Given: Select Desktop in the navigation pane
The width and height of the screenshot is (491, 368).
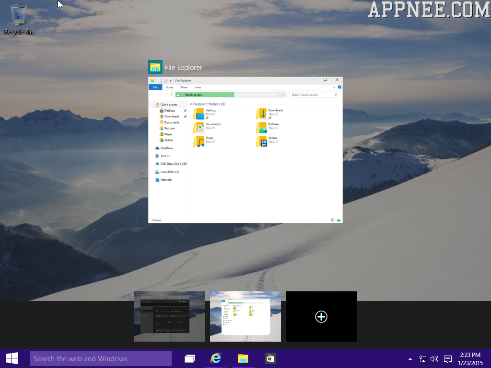Looking at the screenshot, I should (170, 111).
